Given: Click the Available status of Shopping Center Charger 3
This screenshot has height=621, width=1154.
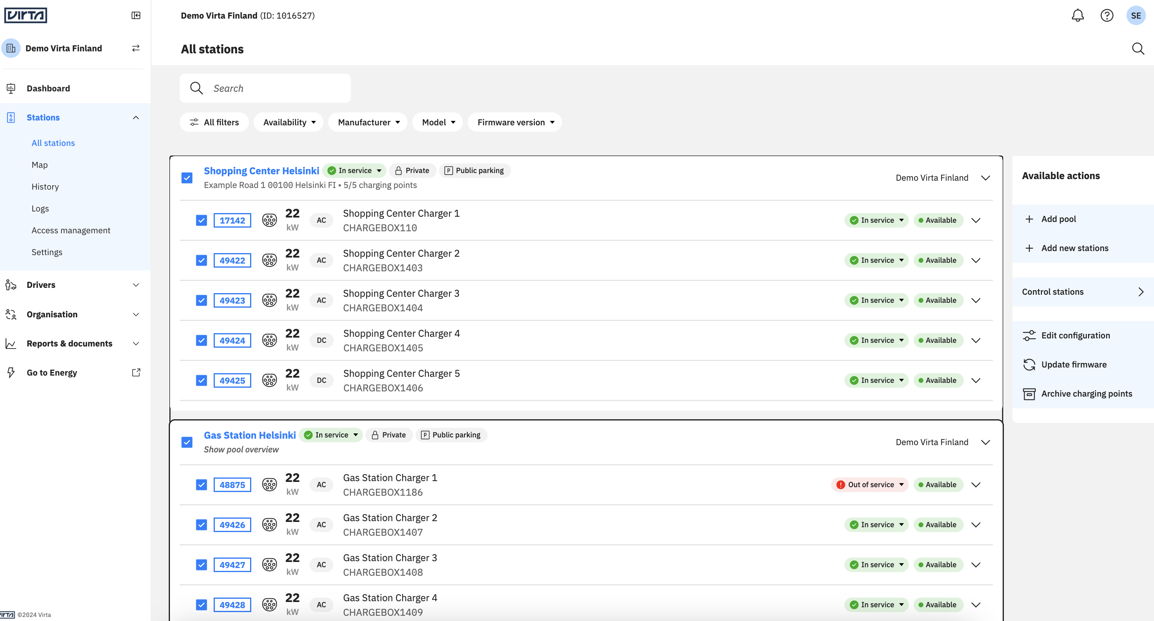Looking at the screenshot, I should 938,300.
